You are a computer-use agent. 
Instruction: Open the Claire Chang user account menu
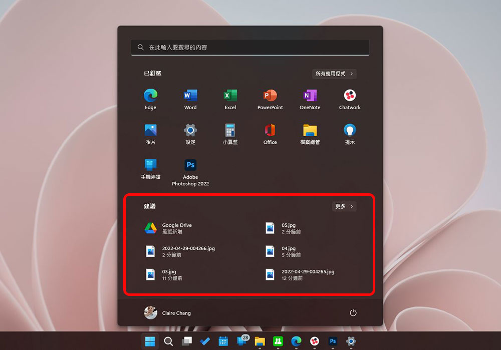coord(167,312)
